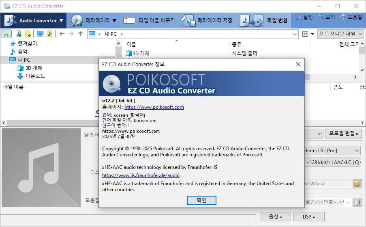Confirm the dialog with 확인 button
The image size is (366, 227).
pos(201,200)
